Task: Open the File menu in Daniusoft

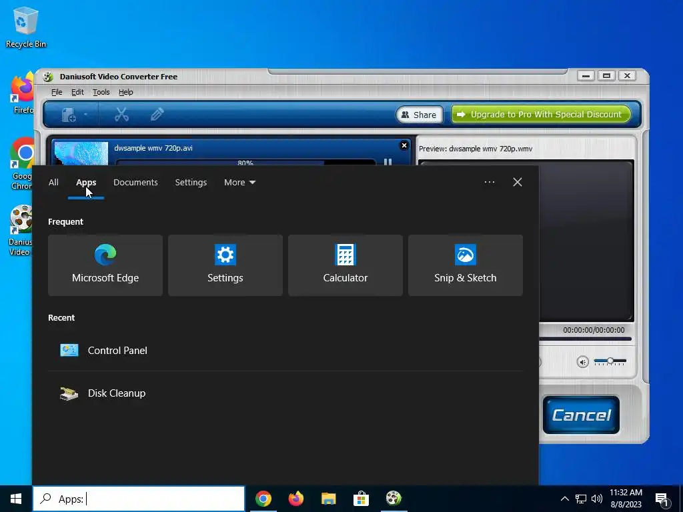Action: coord(57,92)
